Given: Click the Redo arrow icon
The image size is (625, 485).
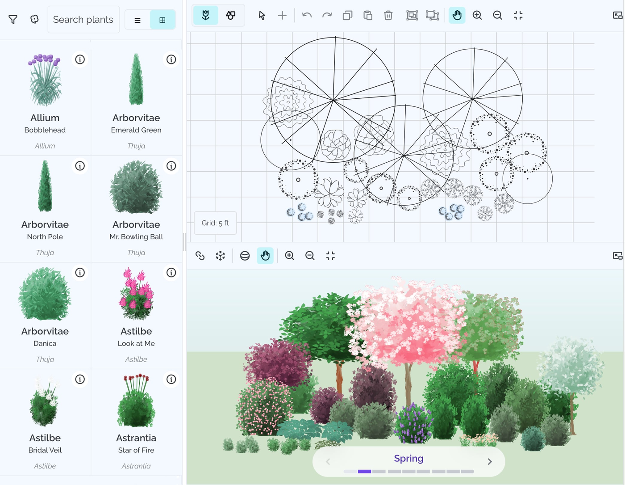Looking at the screenshot, I should [326, 15].
